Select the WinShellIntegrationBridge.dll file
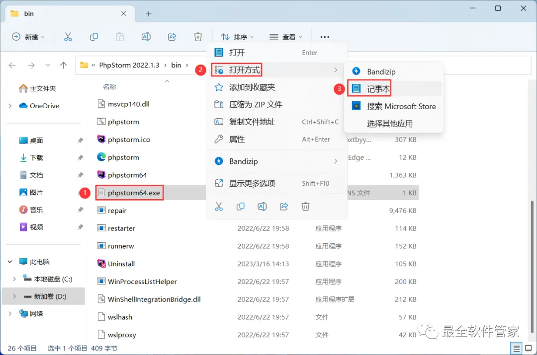 click(x=149, y=299)
